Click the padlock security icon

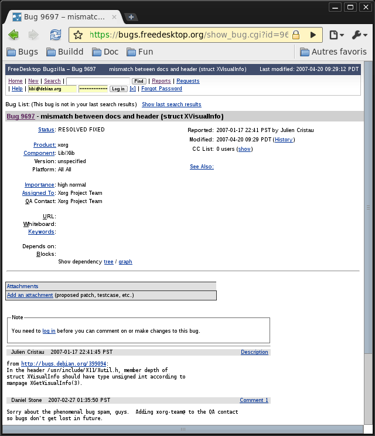pos(296,35)
